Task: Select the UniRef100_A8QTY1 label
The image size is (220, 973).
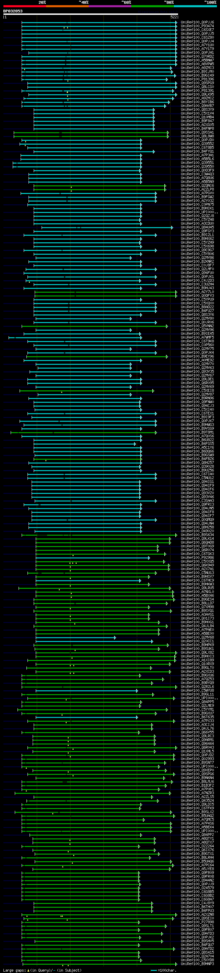Action: tap(197, 839)
